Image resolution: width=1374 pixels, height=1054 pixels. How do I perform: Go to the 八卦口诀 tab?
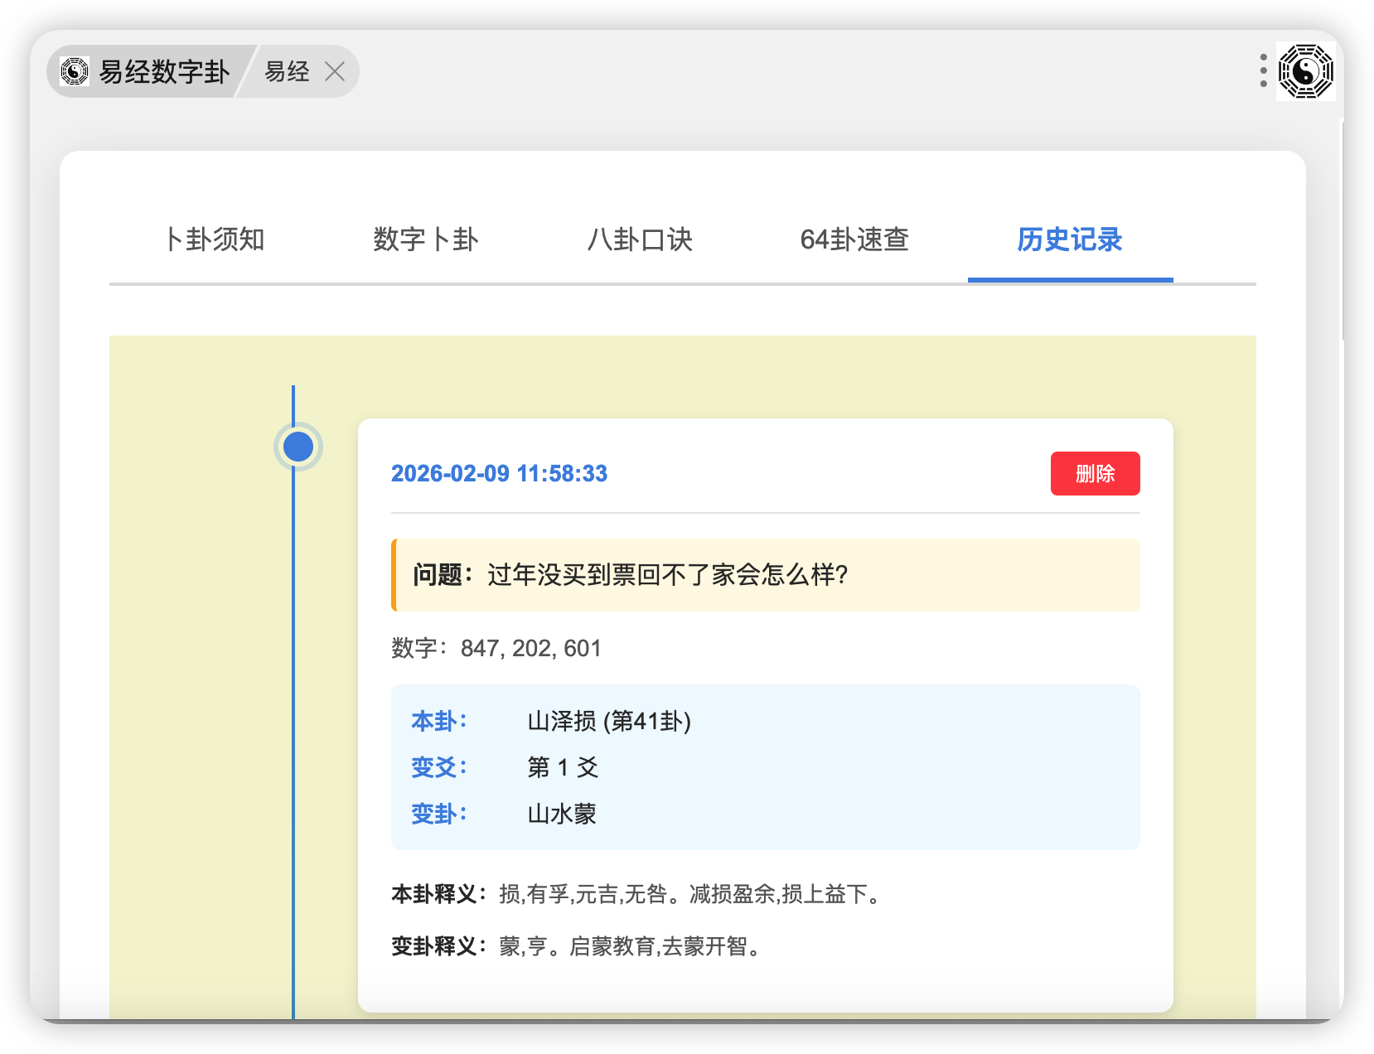coord(640,239)
